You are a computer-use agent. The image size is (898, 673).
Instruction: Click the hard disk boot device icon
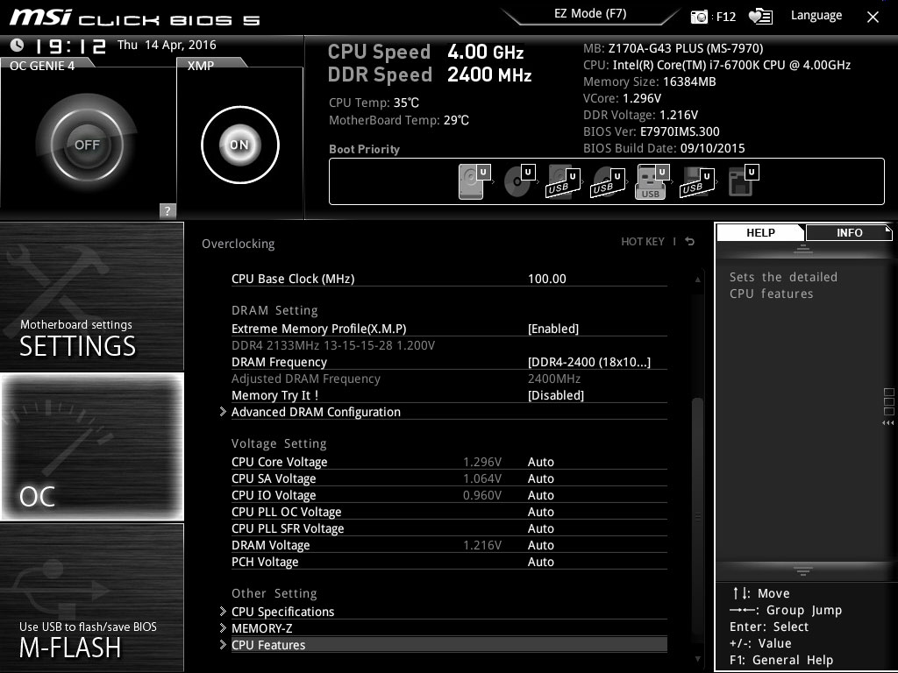474,181
